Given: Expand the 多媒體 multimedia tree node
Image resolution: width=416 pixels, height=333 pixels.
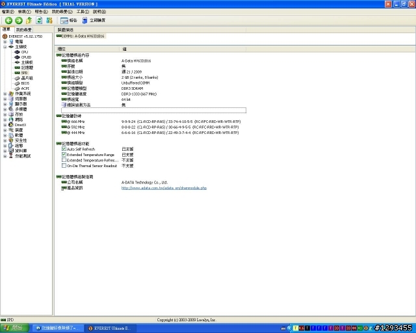Looking at the screenshot, I should click(5, 109).
